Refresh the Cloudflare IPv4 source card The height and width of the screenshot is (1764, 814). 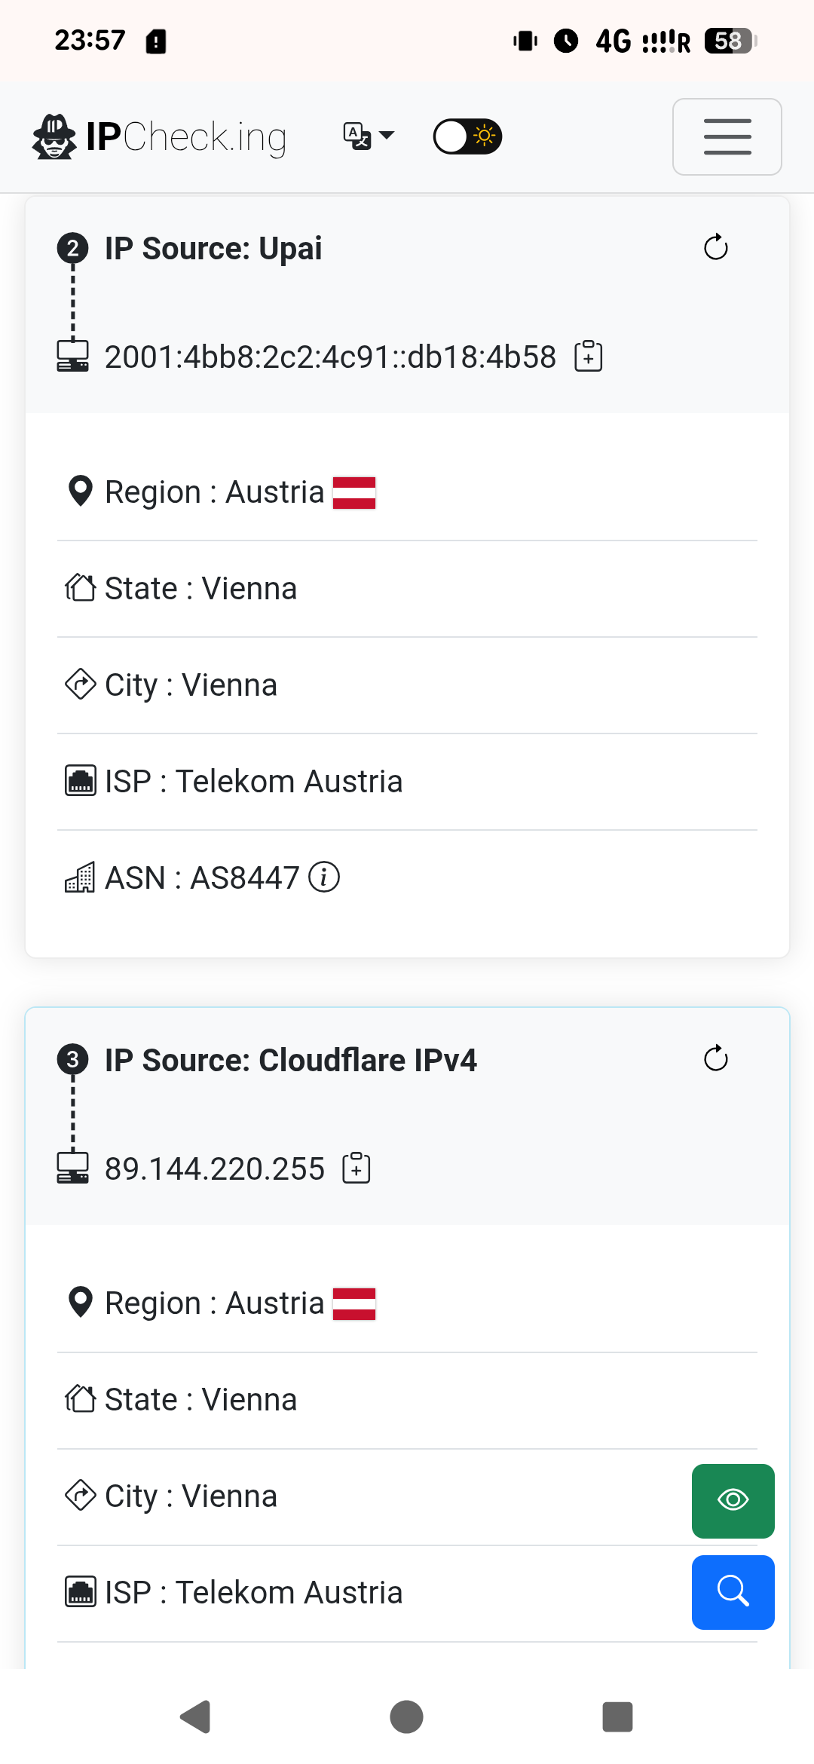click(x=715, y=1058)
